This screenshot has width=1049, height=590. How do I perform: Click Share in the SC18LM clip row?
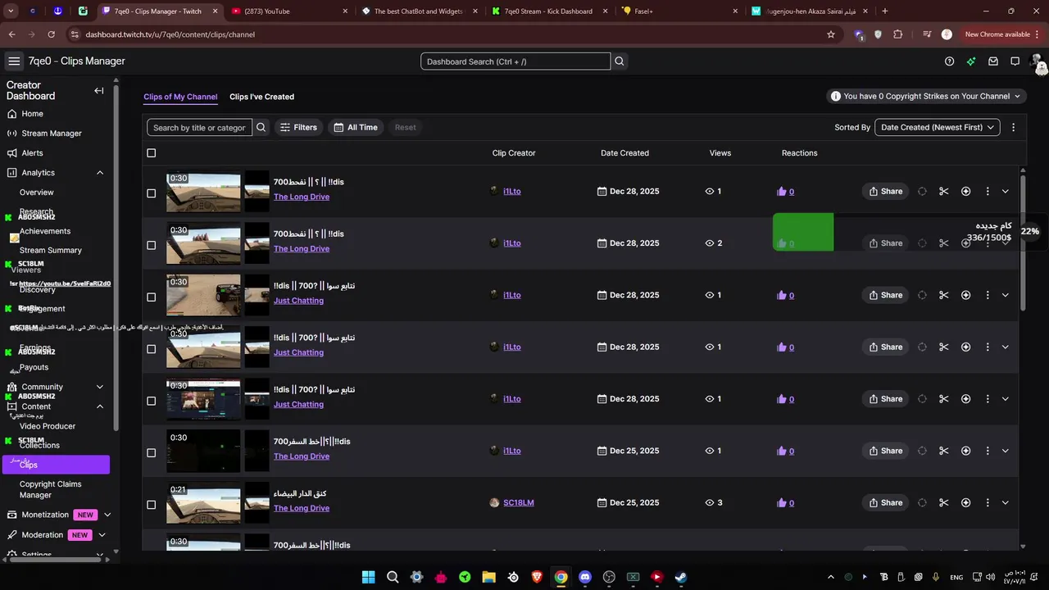[885, 503]
